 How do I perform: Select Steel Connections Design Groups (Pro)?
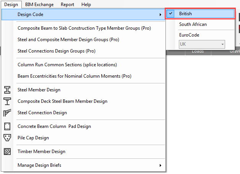coord(56,51)
